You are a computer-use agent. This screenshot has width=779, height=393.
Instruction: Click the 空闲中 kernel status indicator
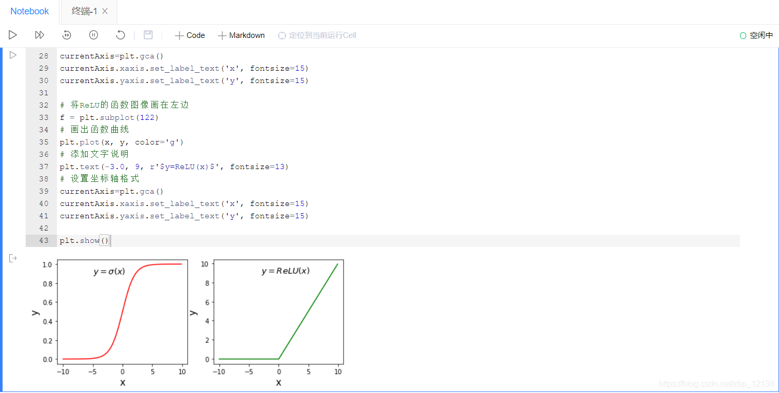pyautogui.click(x=756, y=35)
